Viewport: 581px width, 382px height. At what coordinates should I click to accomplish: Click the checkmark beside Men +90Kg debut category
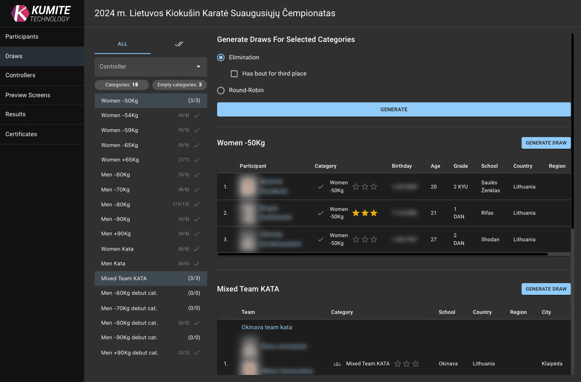[x=196, y=353]
